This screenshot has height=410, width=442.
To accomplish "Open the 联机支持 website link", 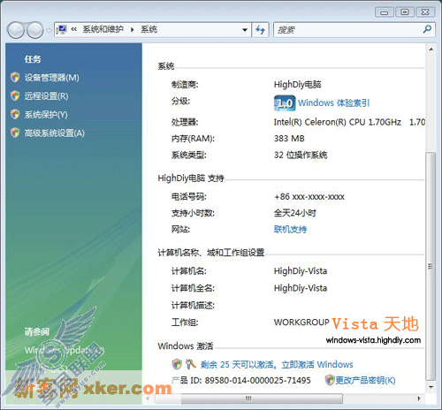I will point(290,229).
